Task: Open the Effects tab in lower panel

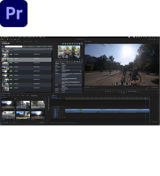Action: tap(18, 96)
